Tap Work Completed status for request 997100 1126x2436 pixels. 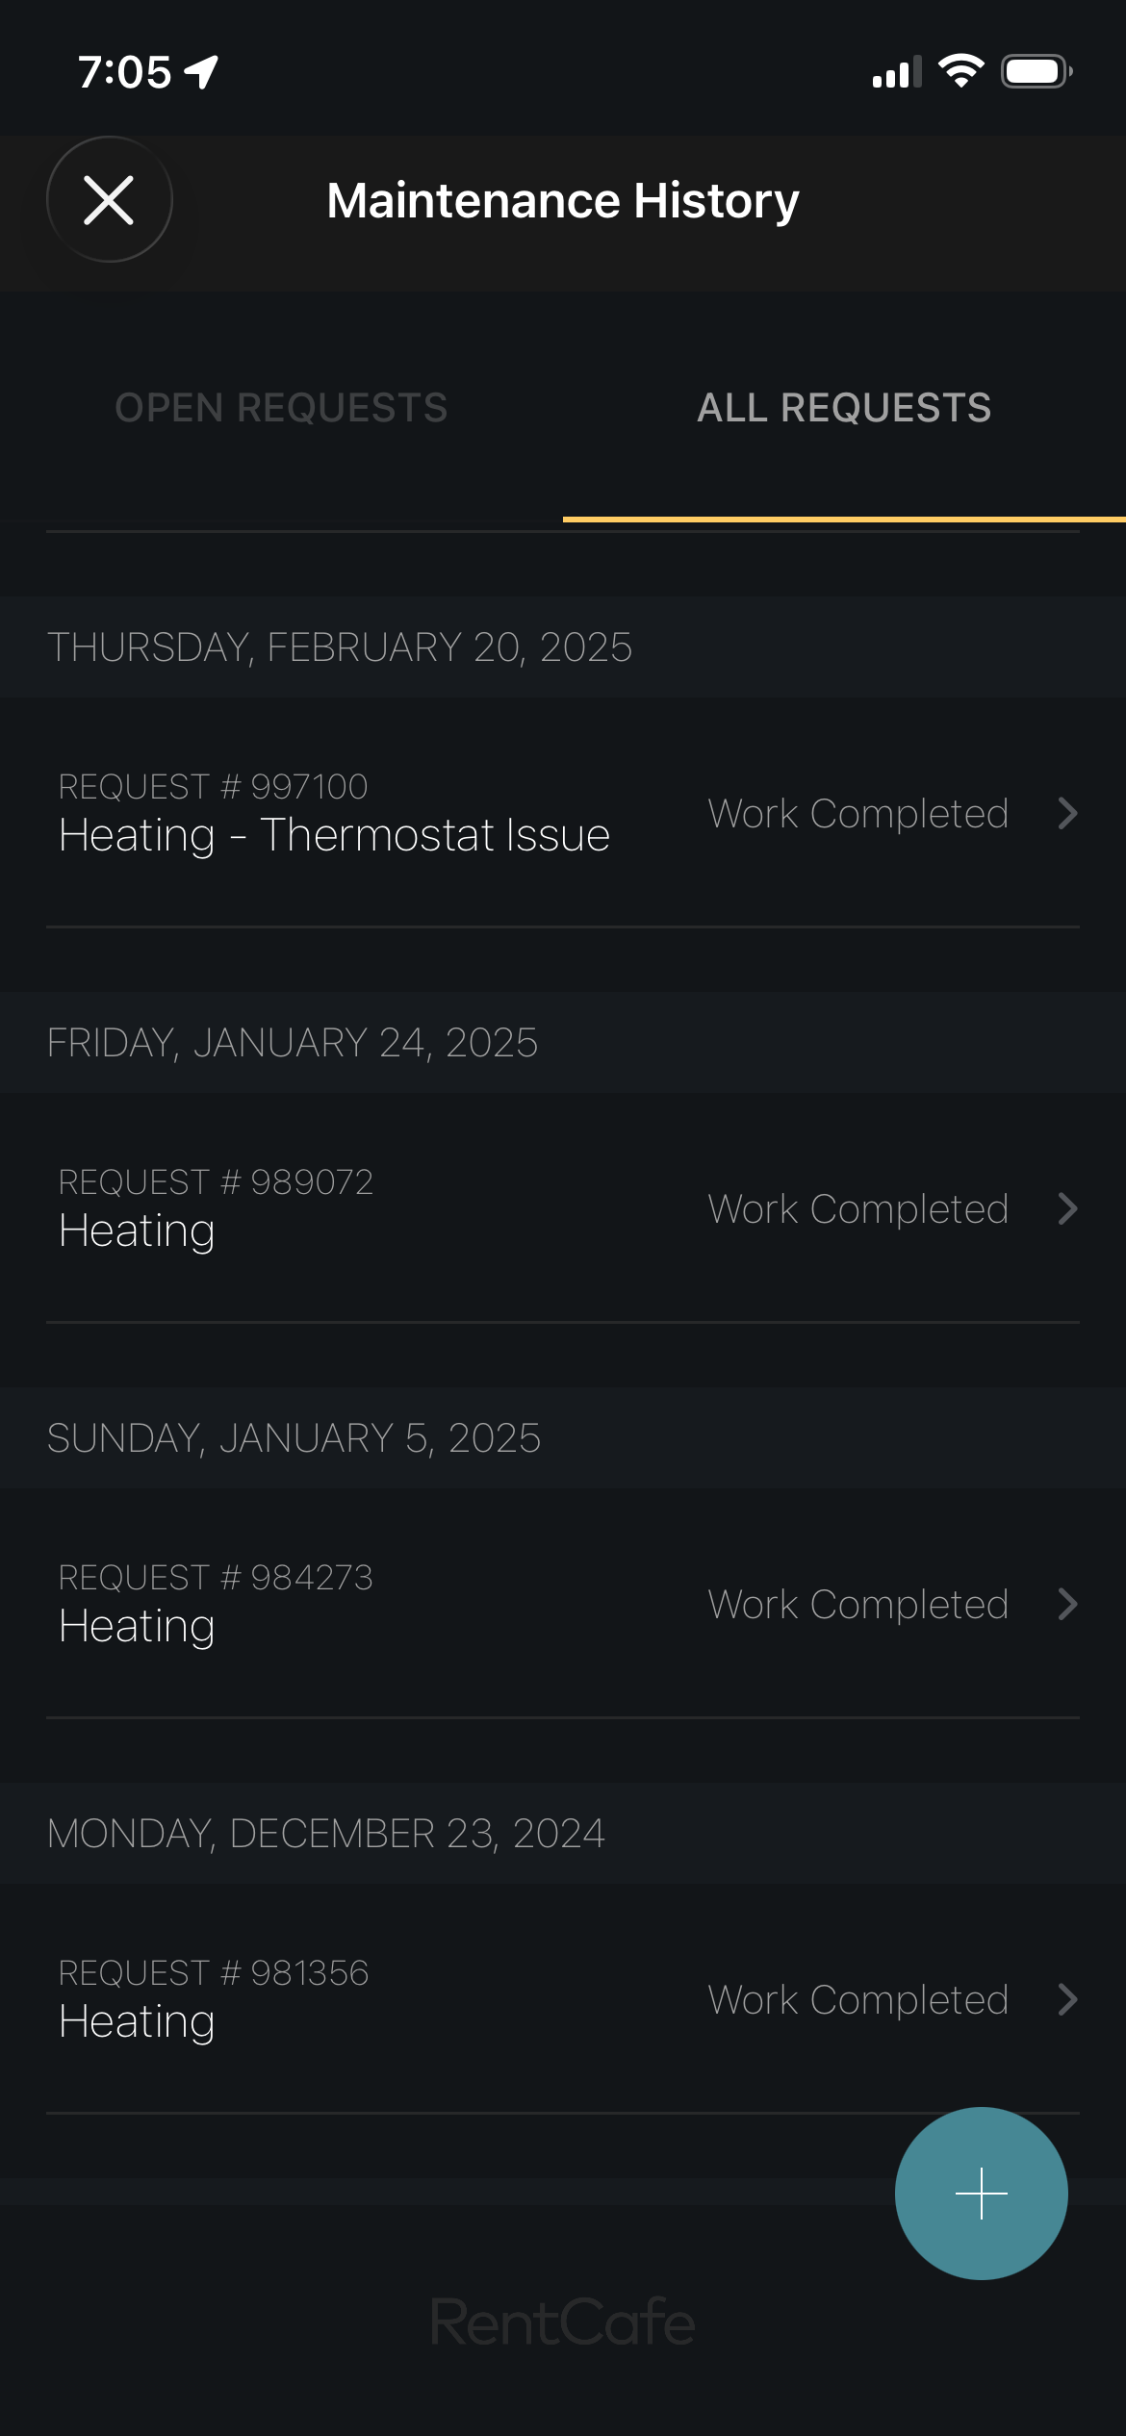pos(857,814)
